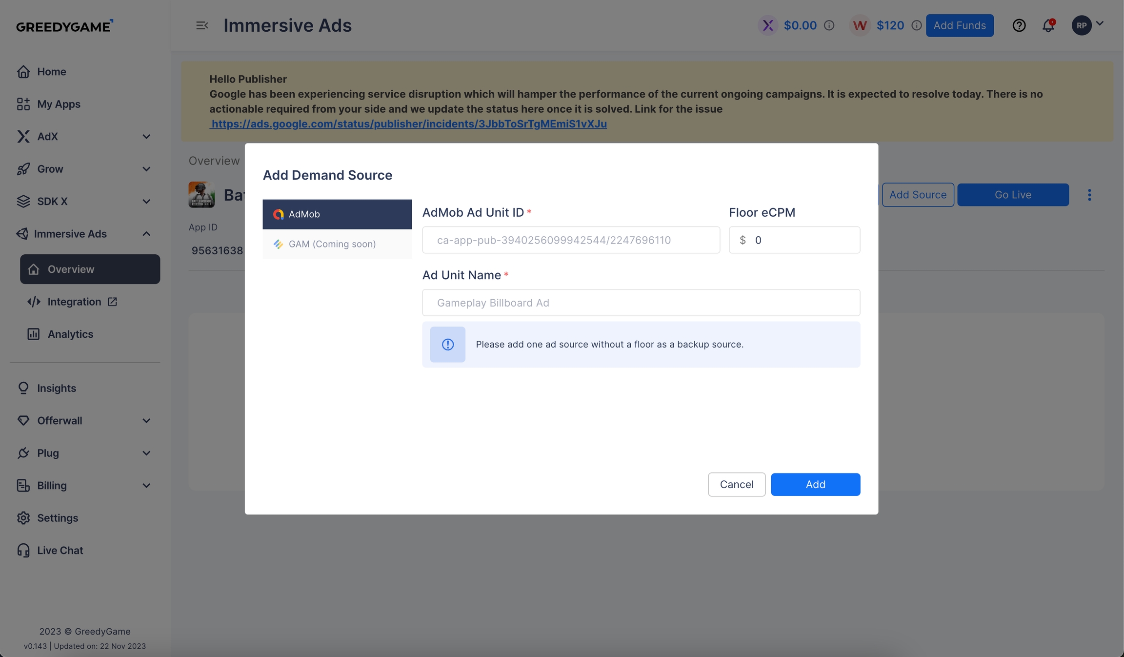
Task: Open notifications bell icon
Action: click(1048, 25)
